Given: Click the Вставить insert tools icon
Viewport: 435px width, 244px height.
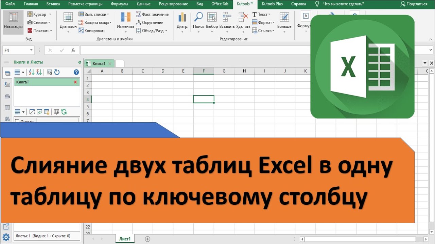Looking at the screenshot, I should pyautogui.click(x=227, y=17).
